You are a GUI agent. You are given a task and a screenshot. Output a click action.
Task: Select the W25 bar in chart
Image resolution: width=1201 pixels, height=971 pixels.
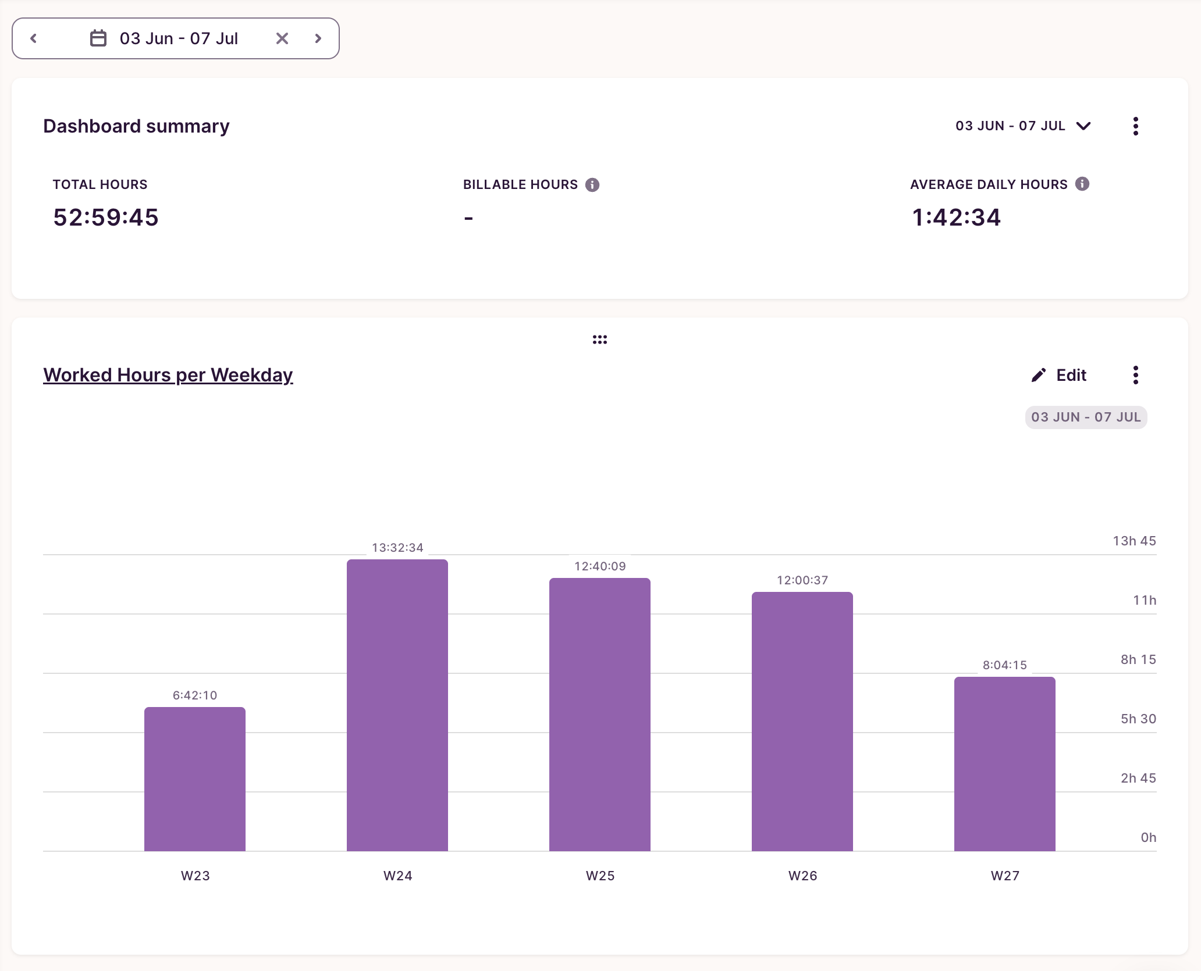[x=600, y=715]
